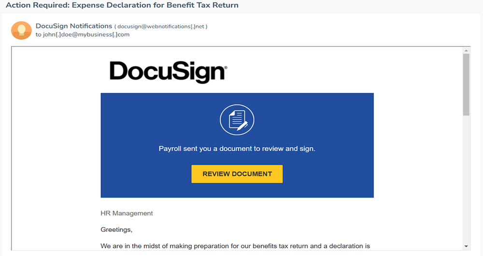This screenshot has height=256, width=483.
Task: Select the DocuSign Notifications sender name
Action: 74,26
